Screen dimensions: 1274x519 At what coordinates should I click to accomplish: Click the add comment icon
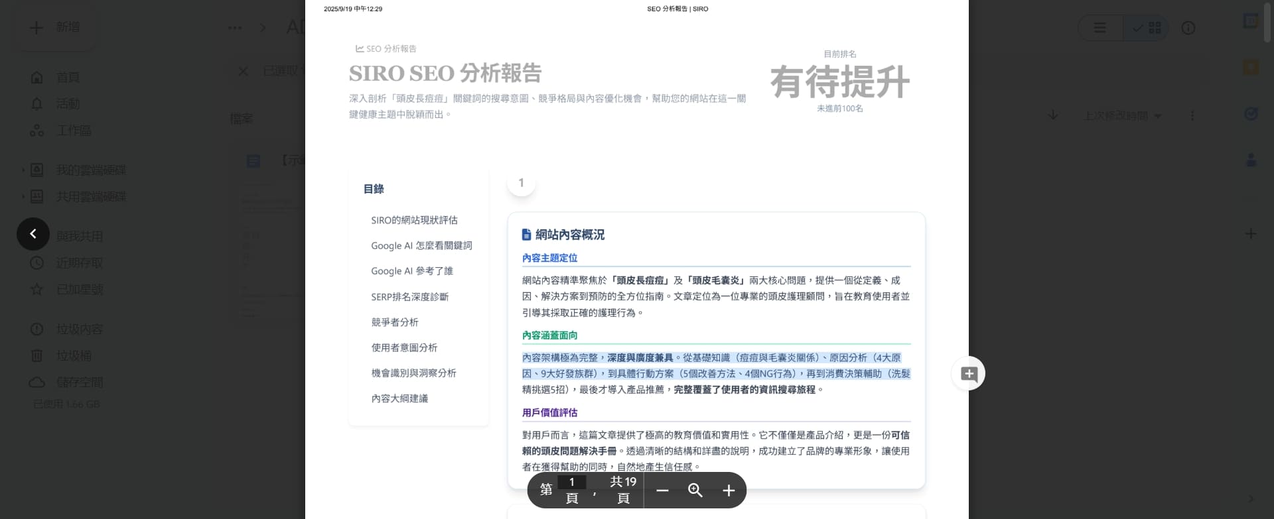point(969,374)
